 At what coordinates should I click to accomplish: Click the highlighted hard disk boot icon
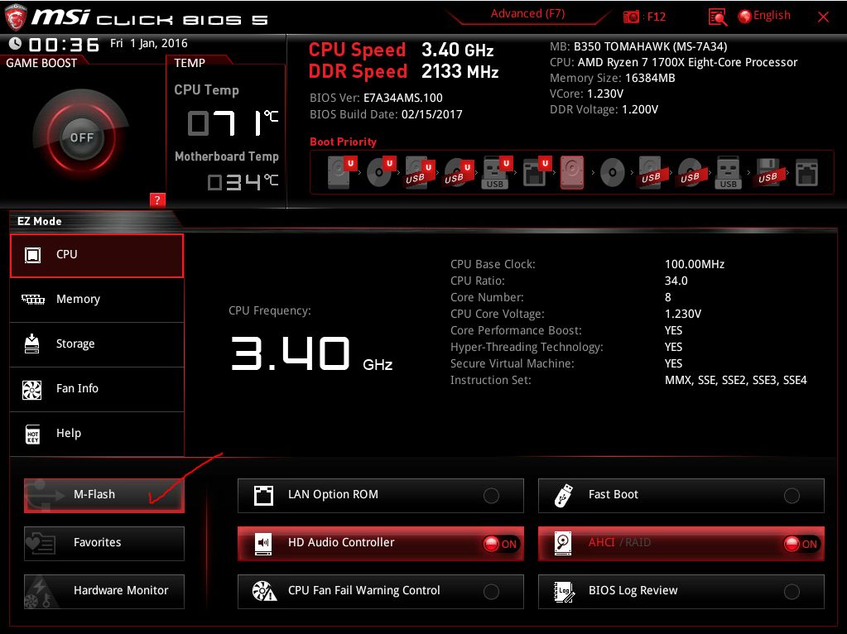[x=572, y=172]
